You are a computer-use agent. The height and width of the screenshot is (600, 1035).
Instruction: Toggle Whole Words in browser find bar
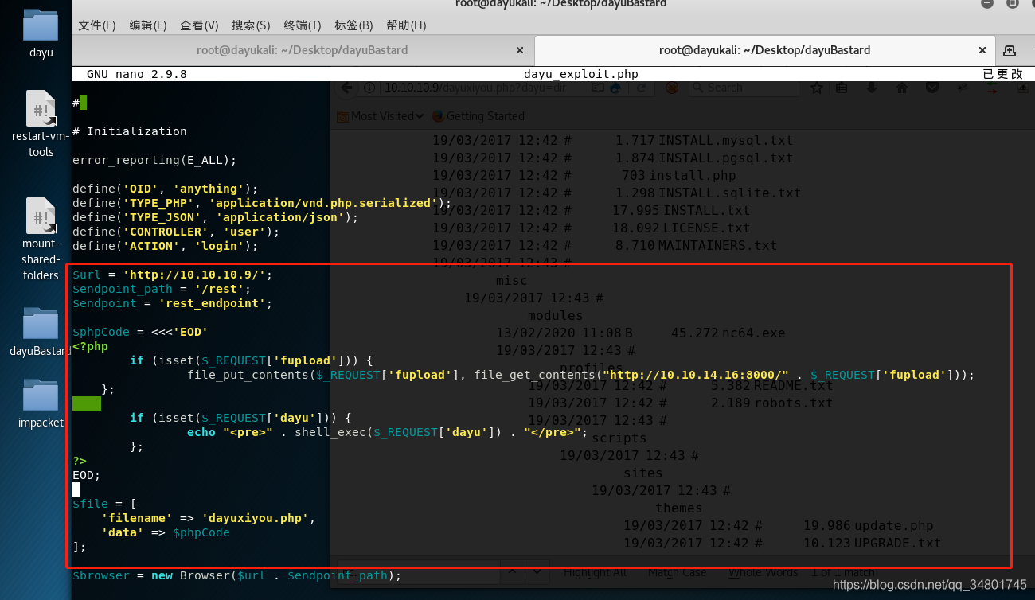tap(763, 572)
